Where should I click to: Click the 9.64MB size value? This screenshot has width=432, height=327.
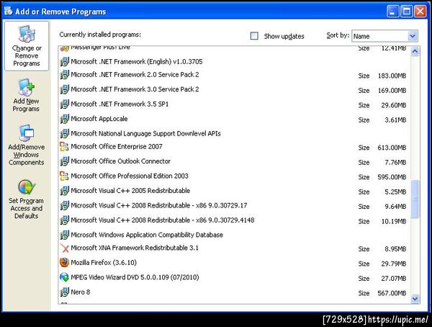(x=395, y=207)
